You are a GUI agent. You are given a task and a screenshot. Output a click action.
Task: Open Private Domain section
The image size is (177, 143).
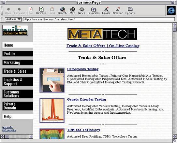tap(18, 106)
